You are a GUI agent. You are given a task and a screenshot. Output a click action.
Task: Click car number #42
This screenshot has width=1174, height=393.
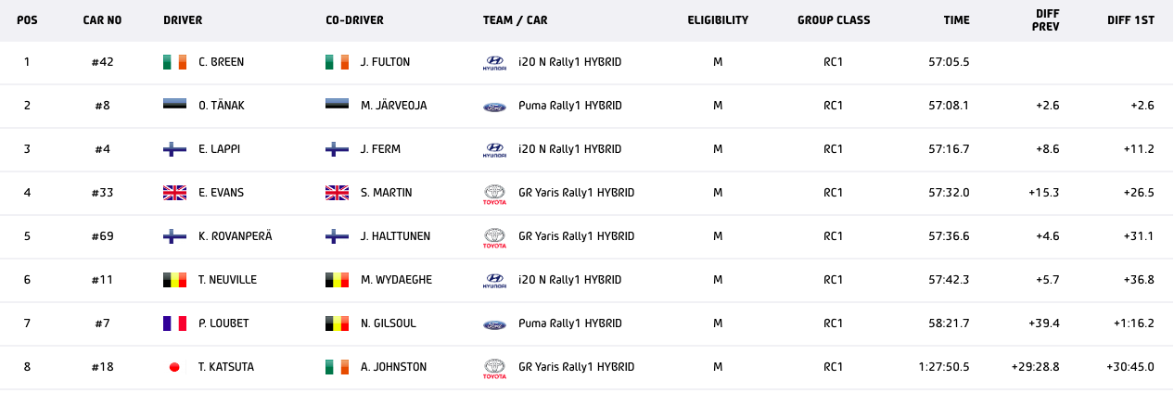(102, 62)
